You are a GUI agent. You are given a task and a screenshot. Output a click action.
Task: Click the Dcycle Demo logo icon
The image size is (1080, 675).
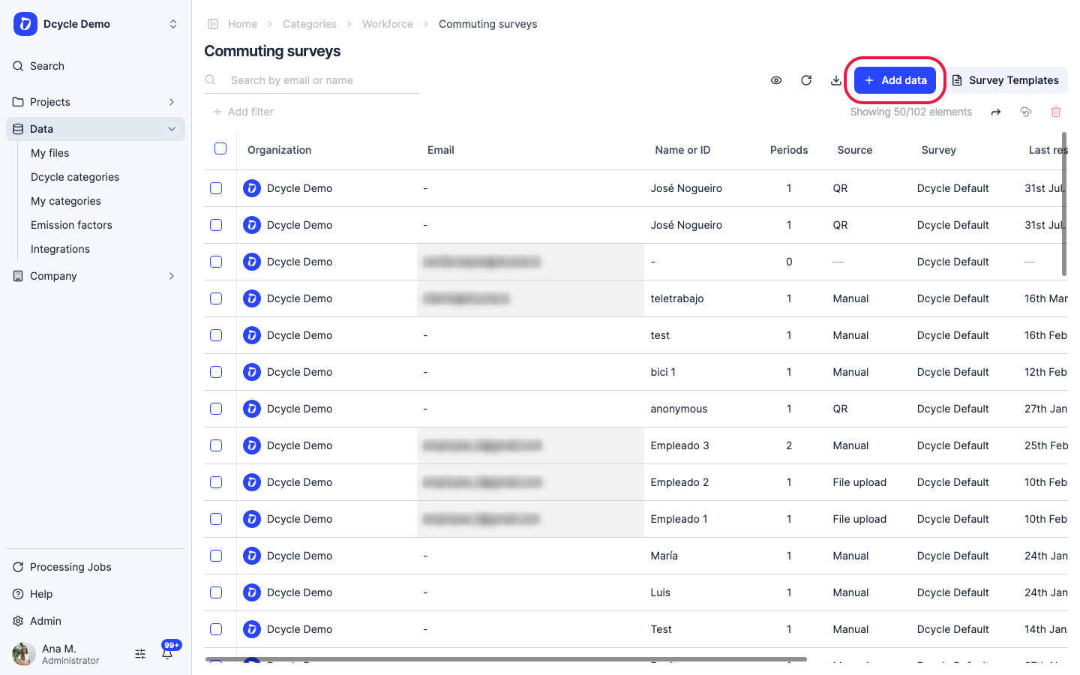coord(25,24)
